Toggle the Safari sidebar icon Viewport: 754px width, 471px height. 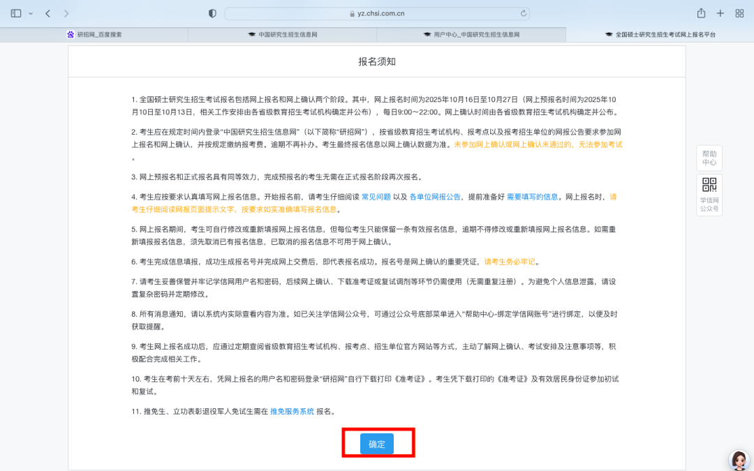16,13
